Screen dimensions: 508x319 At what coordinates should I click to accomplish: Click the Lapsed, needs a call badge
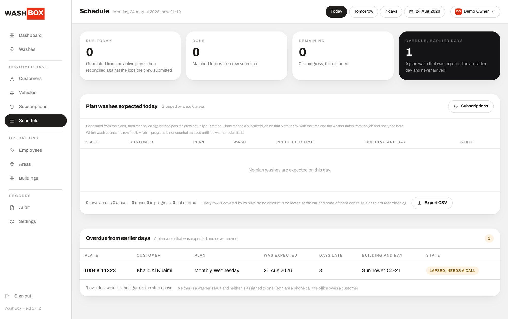(x=452, y=271)
